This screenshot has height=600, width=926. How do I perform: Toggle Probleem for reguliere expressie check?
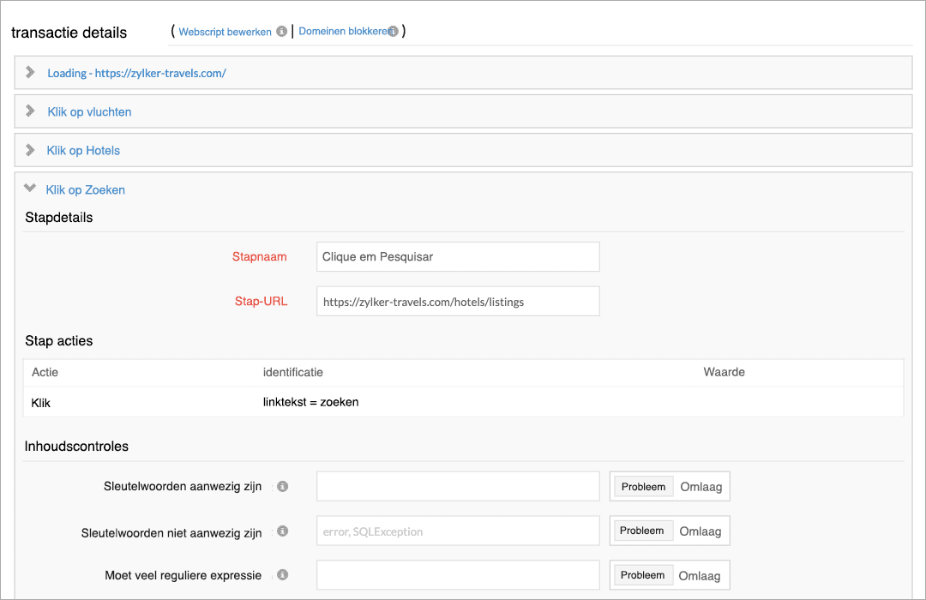coord(643,574)
